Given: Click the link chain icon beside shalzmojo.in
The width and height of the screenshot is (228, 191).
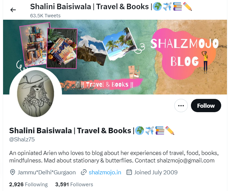Looking at the screenshot, I should [84, 172].
